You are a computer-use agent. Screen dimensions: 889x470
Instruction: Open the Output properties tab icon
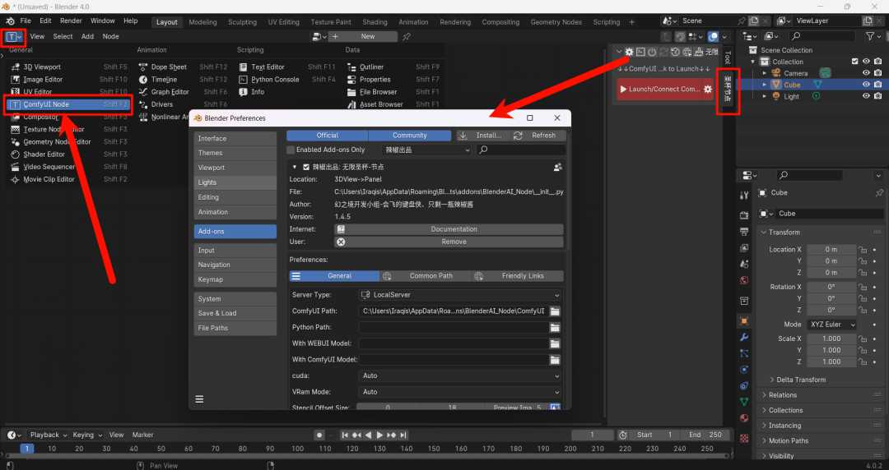pyautogui.click(x=744, y=232)
